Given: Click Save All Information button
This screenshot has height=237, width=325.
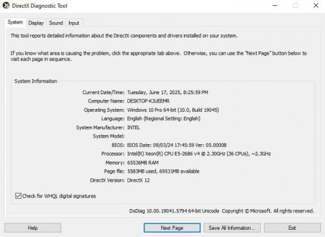Looking at the screenshot, I should [232, 228].
